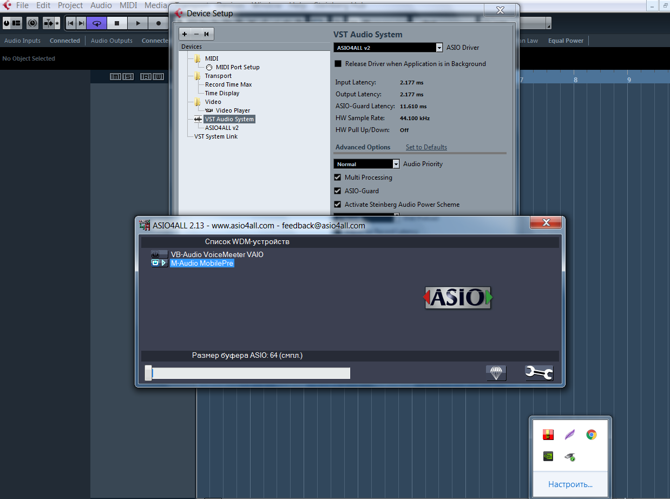Click the Activate Project power icon

click(6, 23)
